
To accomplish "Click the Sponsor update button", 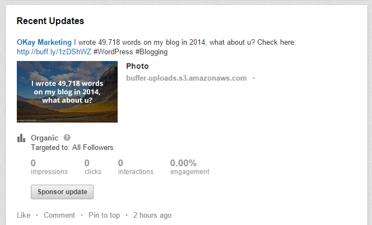I will pos(62,192).
